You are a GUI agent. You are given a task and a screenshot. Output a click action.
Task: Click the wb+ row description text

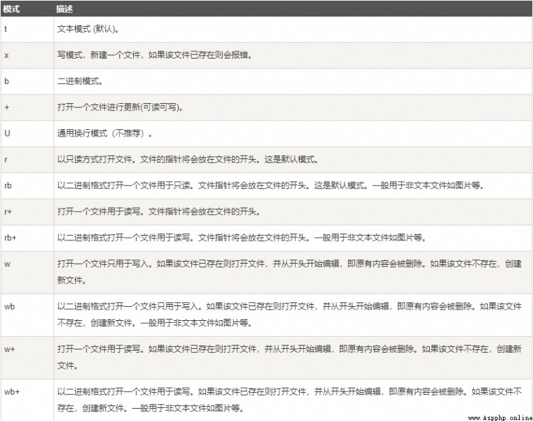[x=289, y=399]
